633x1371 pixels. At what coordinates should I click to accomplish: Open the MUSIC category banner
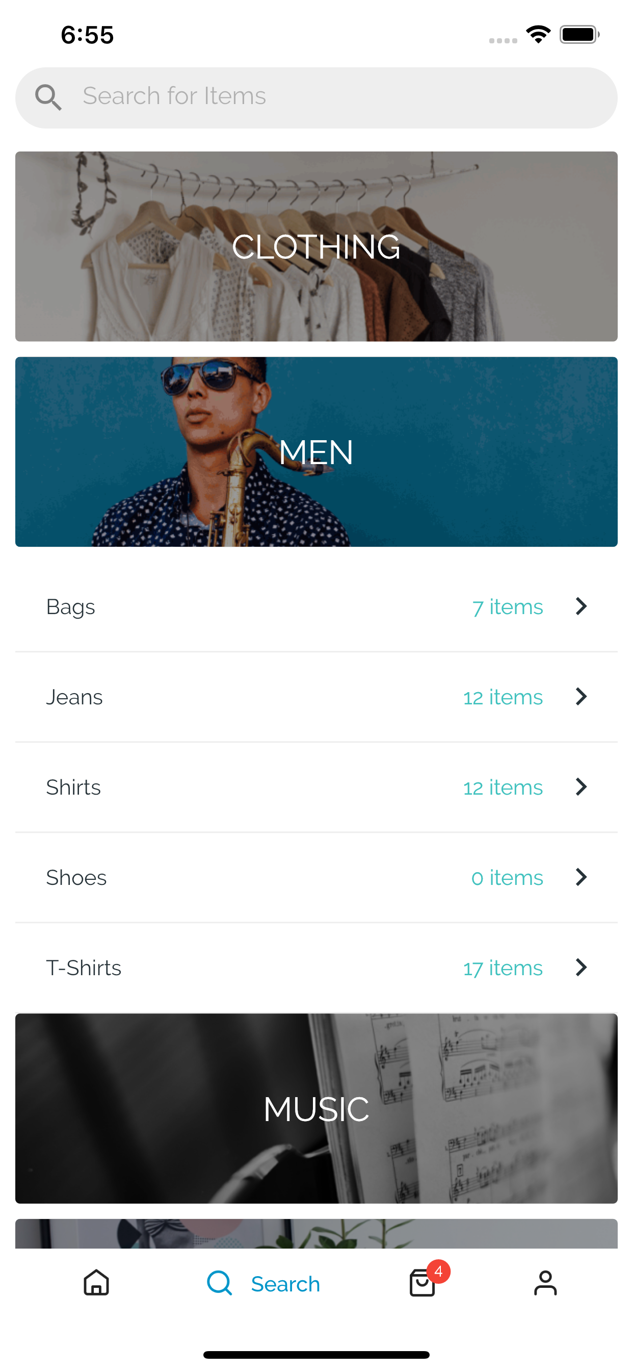316,1109
